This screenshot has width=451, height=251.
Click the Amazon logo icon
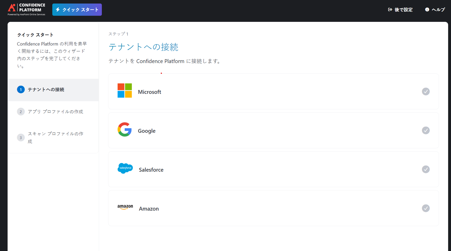coord(125,206)
